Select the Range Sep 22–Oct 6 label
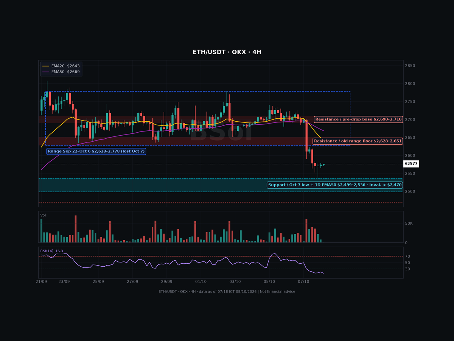 pyautogui.click(x=96, y=151)
